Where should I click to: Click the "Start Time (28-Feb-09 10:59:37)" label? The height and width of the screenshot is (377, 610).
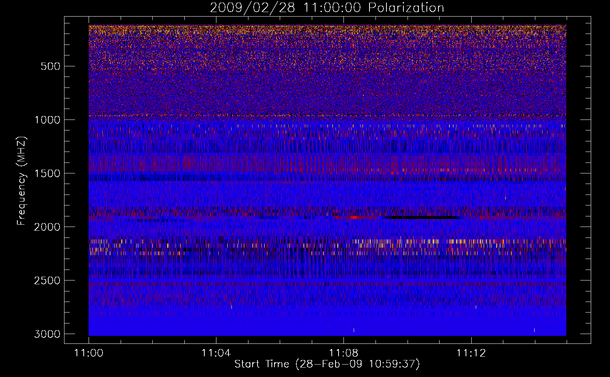pos(327,364)
